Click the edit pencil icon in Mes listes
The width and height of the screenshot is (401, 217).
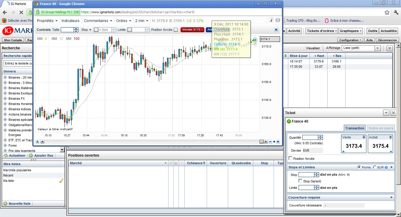click(x=61, y=181)
